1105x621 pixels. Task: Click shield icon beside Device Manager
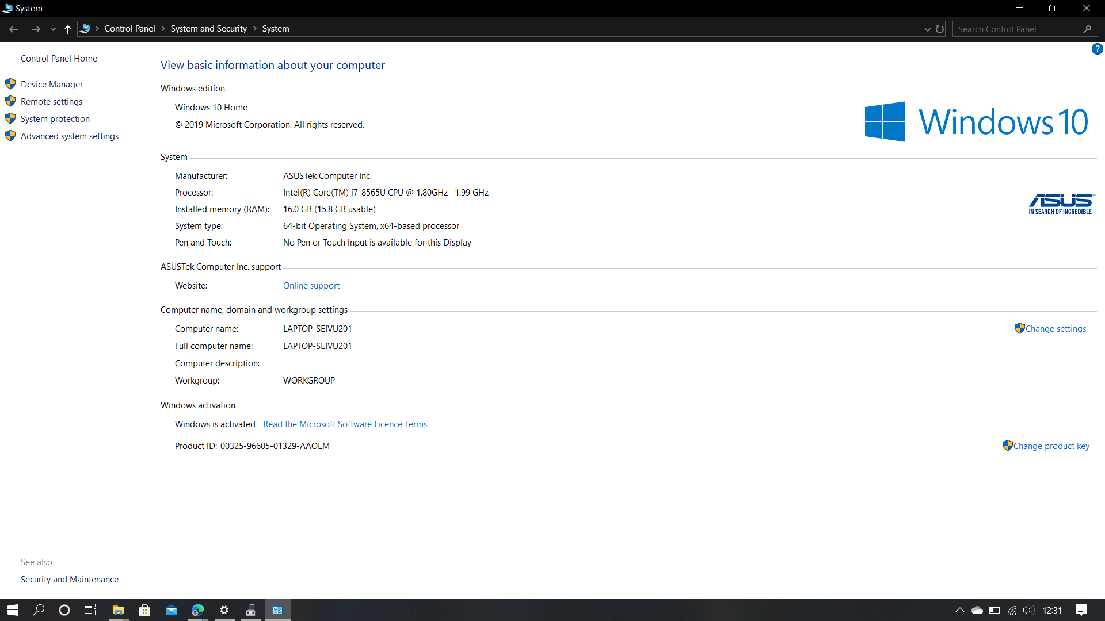click(x=10, y=84)
